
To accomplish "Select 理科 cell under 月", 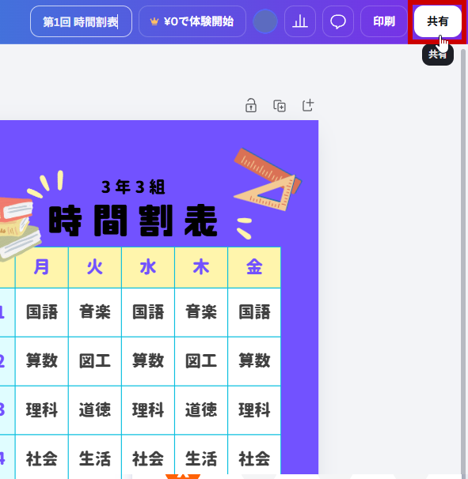I will [42, 410].
